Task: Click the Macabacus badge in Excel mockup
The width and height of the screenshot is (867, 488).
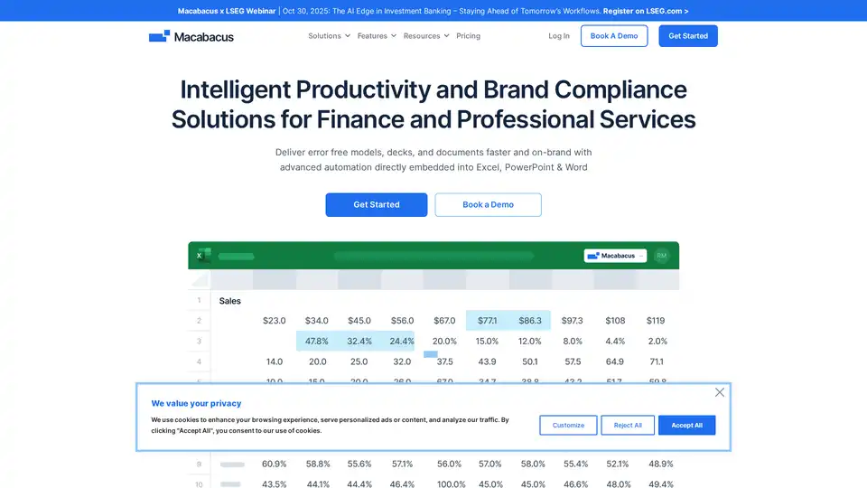Action: click(x=614, y=256)
